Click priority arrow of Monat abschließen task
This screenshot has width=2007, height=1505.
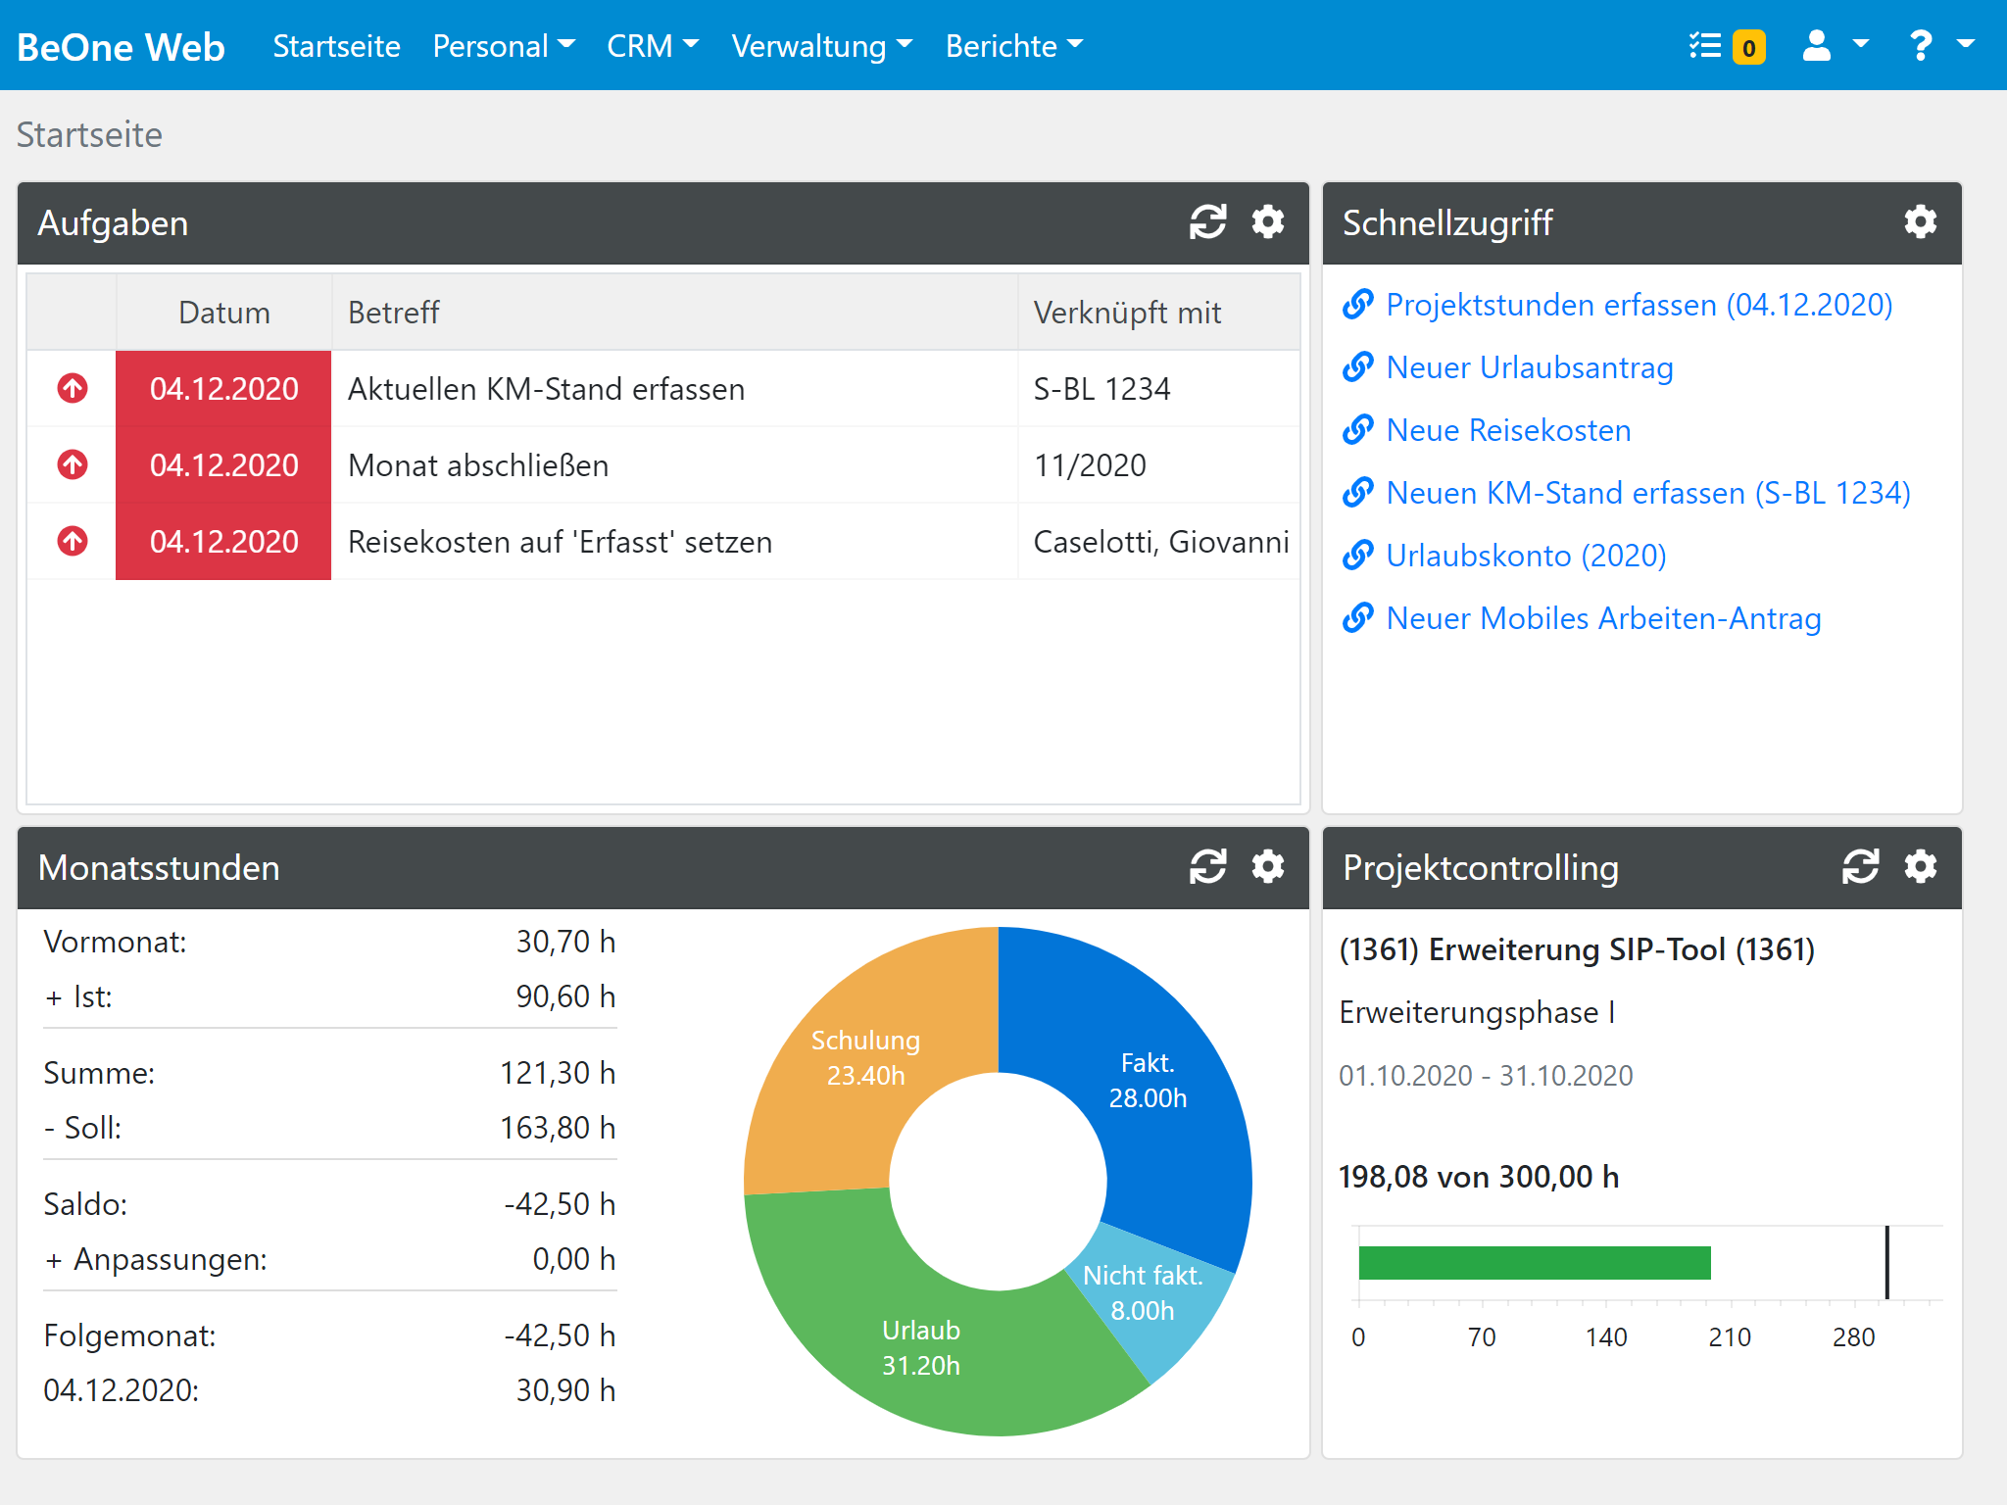click(x=73, y=464)
